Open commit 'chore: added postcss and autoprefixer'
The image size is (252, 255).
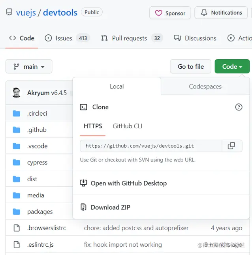136,228
